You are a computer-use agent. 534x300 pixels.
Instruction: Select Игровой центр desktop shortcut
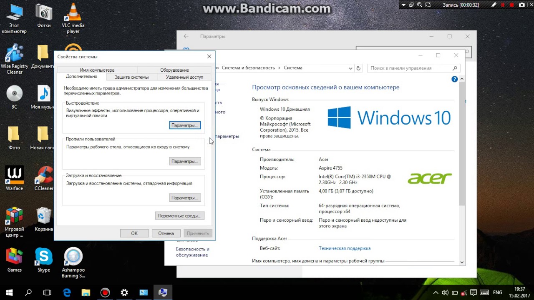click(14, 222)
